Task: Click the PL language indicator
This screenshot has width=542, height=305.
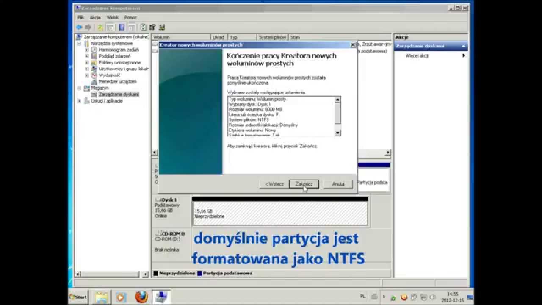Action: [362, 297]
